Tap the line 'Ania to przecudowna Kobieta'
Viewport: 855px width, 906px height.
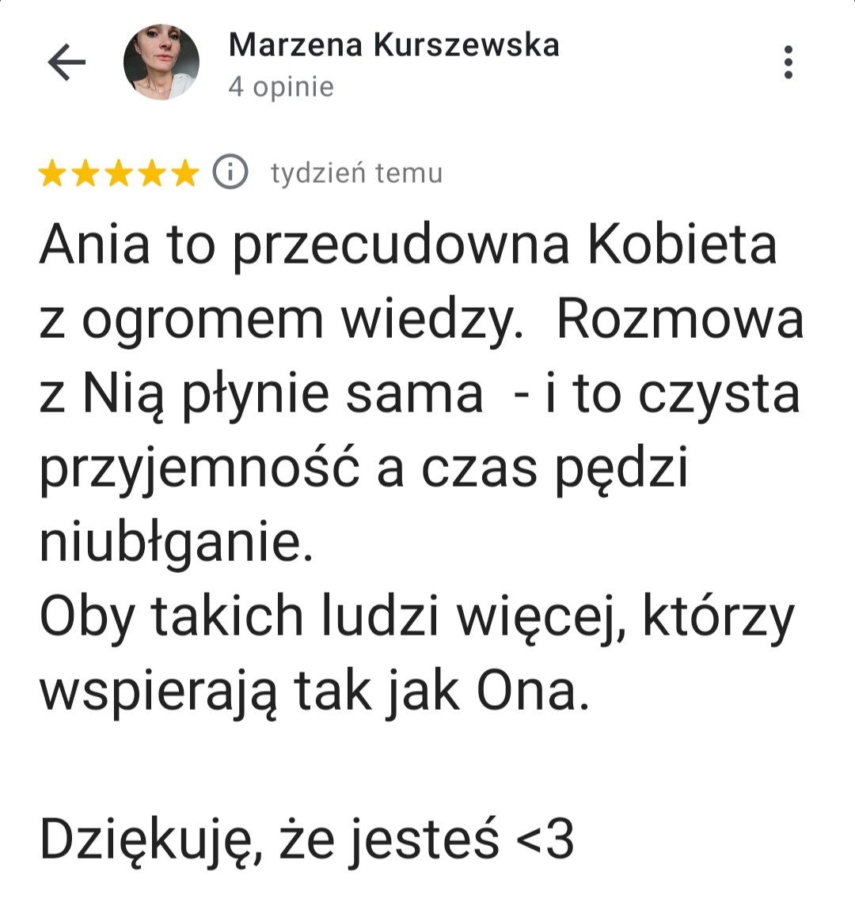pos(408,245)
